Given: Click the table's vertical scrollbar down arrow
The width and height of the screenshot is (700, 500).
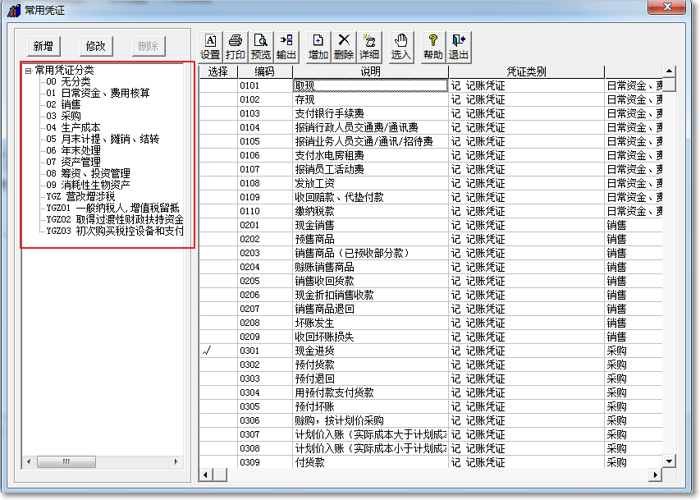Looking at the screenshot, I should pos(669,462).
